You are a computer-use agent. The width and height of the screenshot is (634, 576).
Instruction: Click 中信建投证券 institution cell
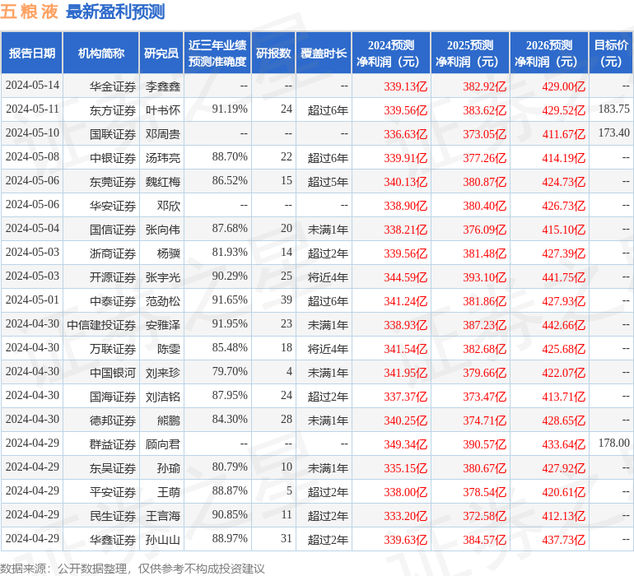(x=101, y=325)
